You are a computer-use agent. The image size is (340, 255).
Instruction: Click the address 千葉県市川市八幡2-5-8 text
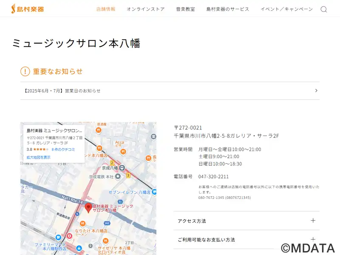pos(227,136)
